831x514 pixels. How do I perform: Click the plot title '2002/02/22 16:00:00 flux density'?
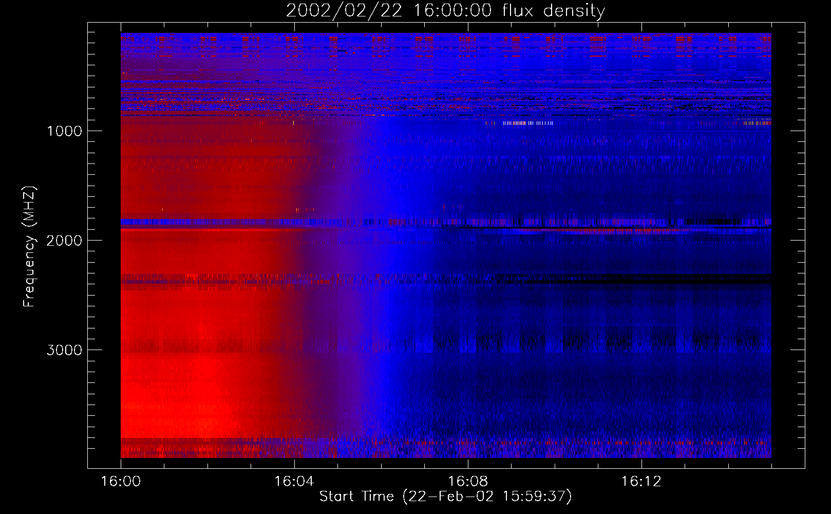[445, 10]
